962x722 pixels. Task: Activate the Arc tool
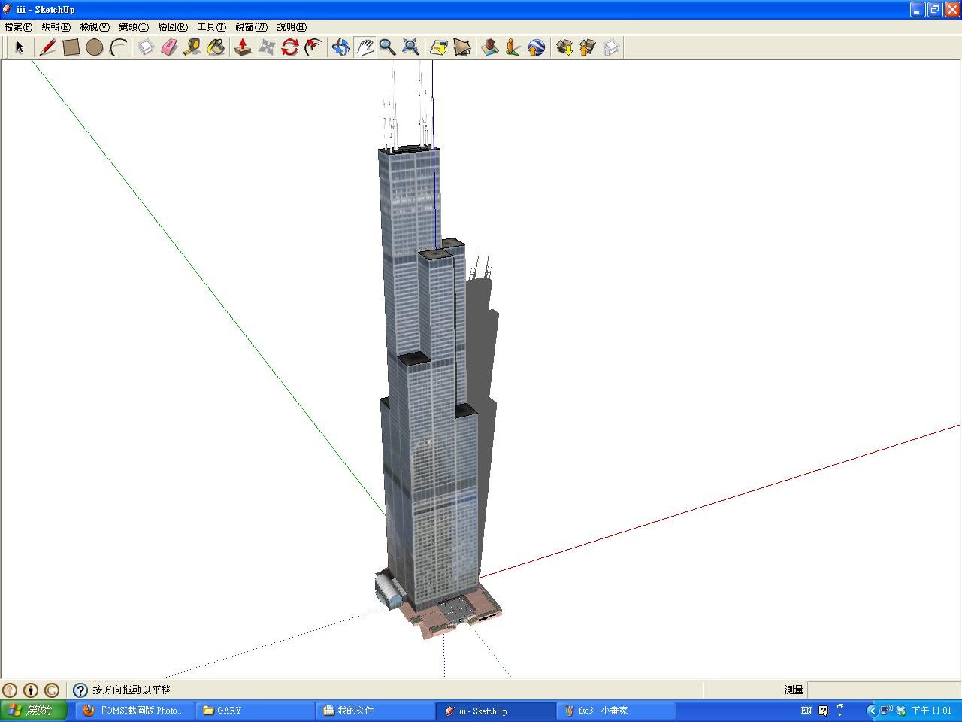click(x=118, y=47)
